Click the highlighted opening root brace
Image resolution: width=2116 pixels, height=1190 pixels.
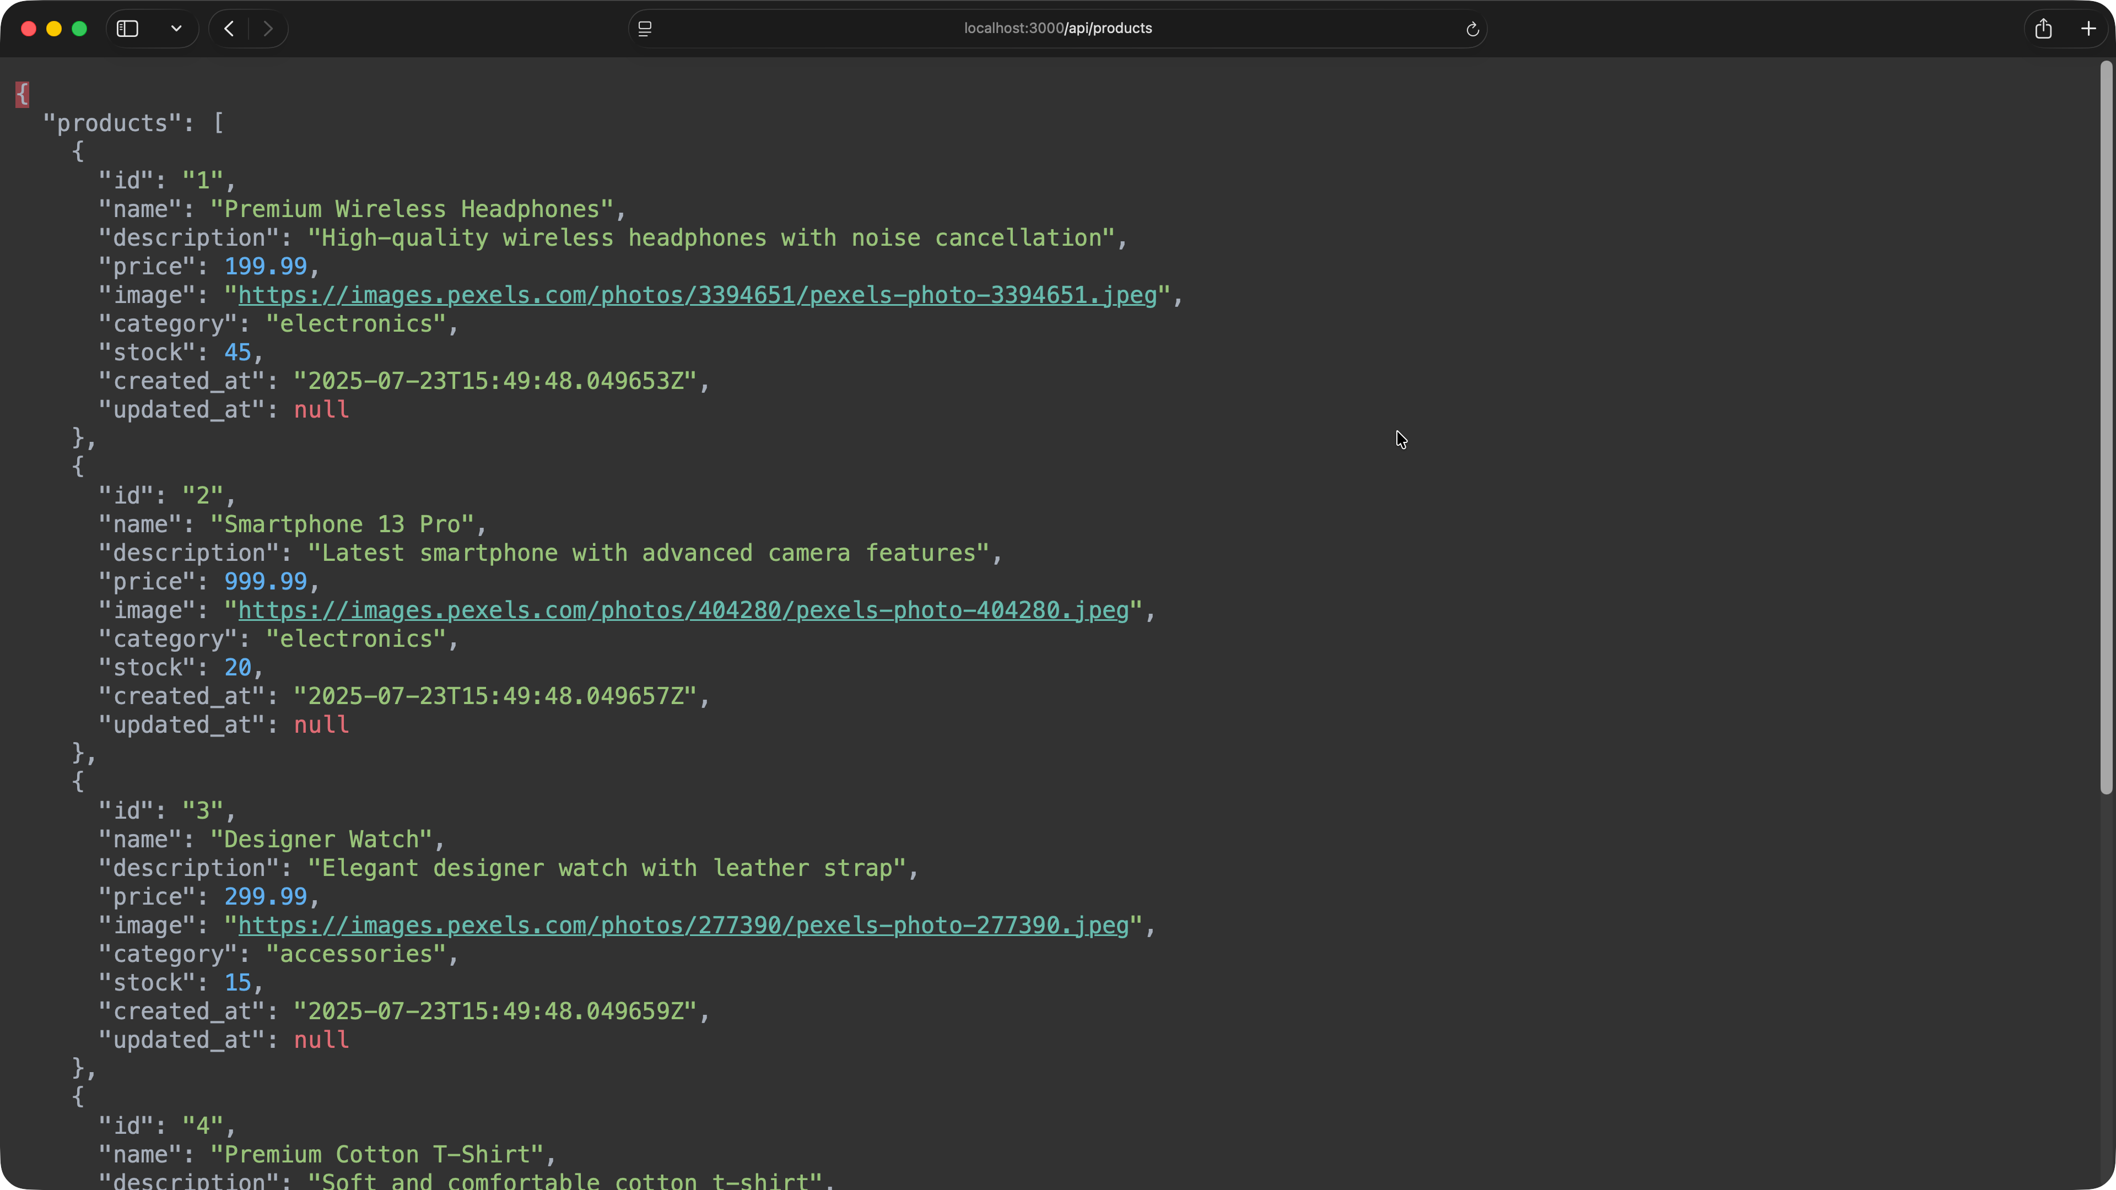[x=22, y=94]
